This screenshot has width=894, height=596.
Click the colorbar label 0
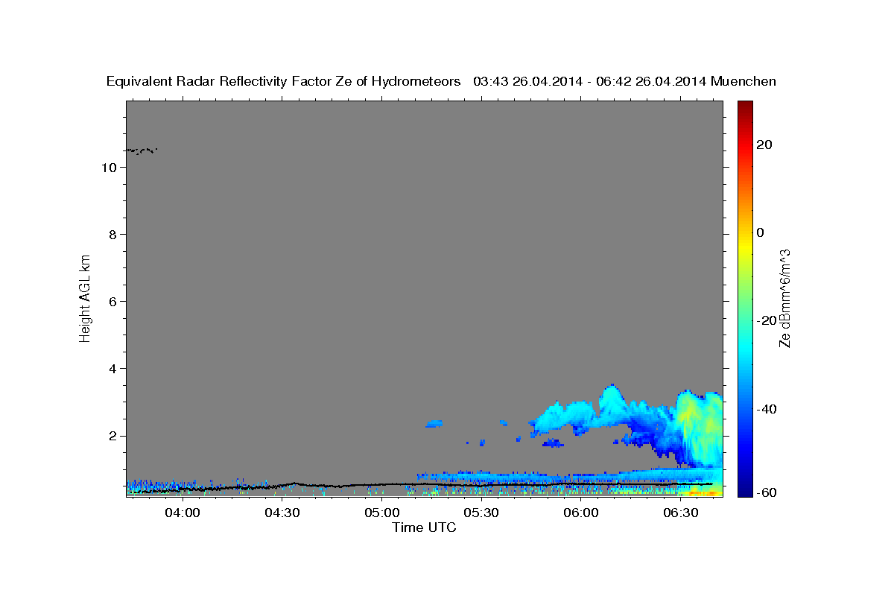761,232
